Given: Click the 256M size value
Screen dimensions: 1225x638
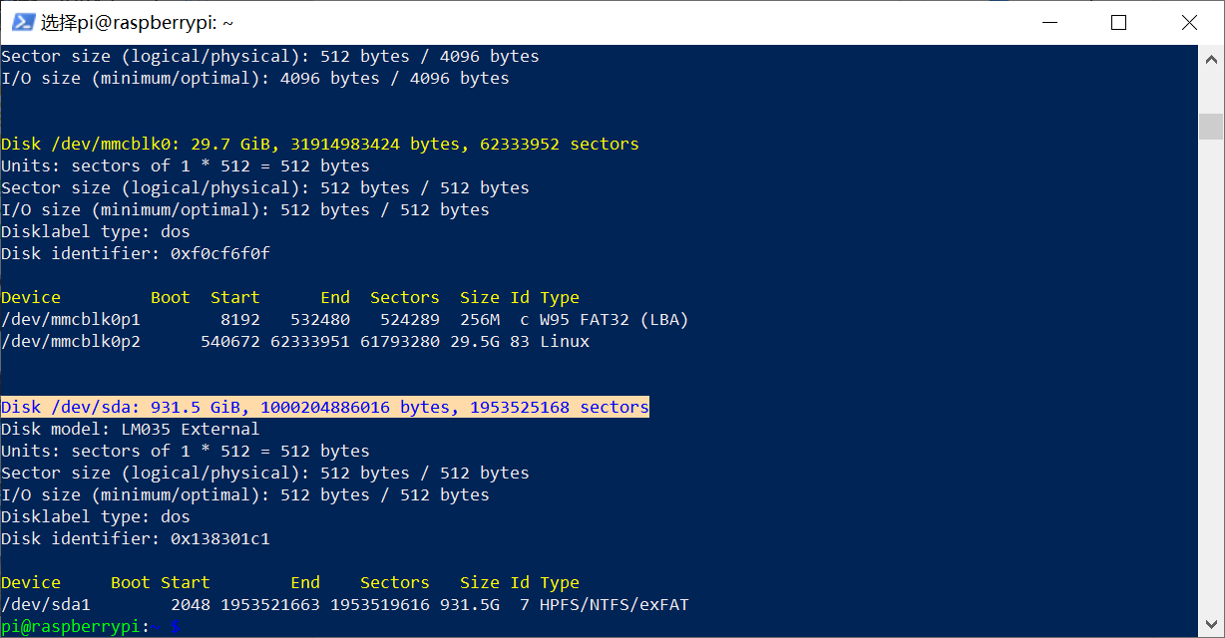Looking at the screenshot, I should [480, 319].
